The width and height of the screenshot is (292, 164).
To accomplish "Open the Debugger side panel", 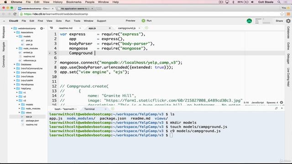I will coord(288,59).
